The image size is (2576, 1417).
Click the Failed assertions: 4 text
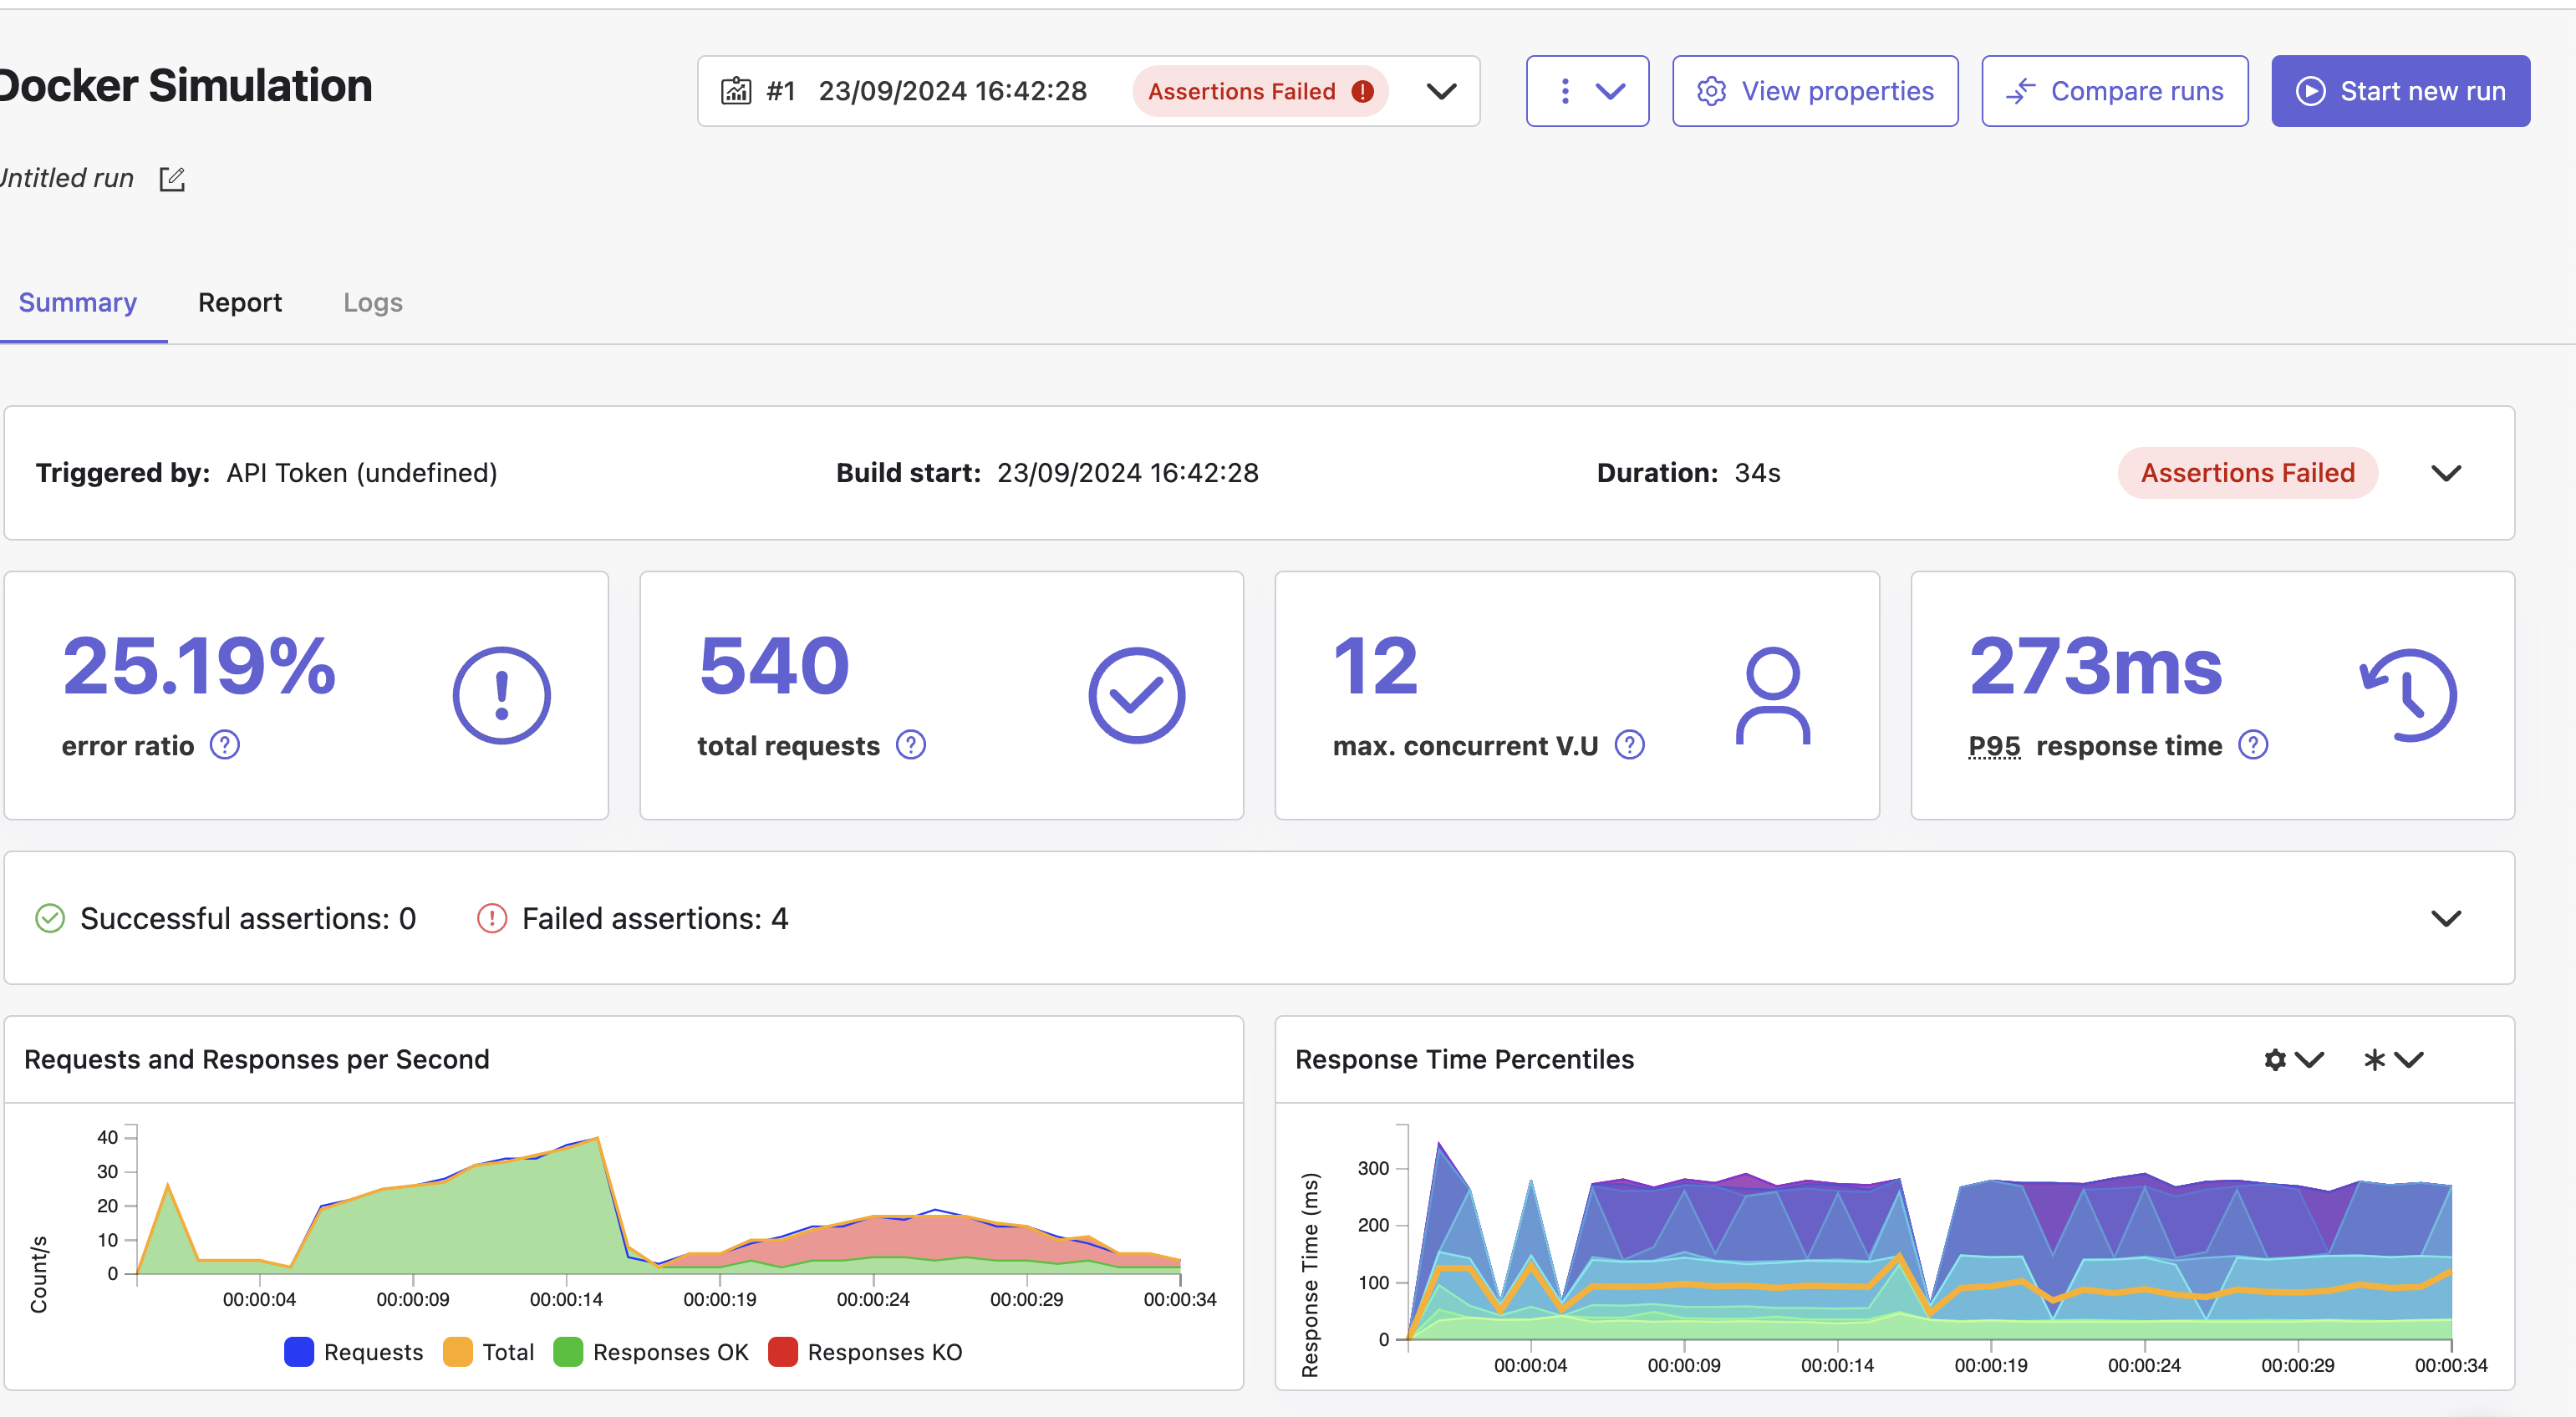pos(655,918)
